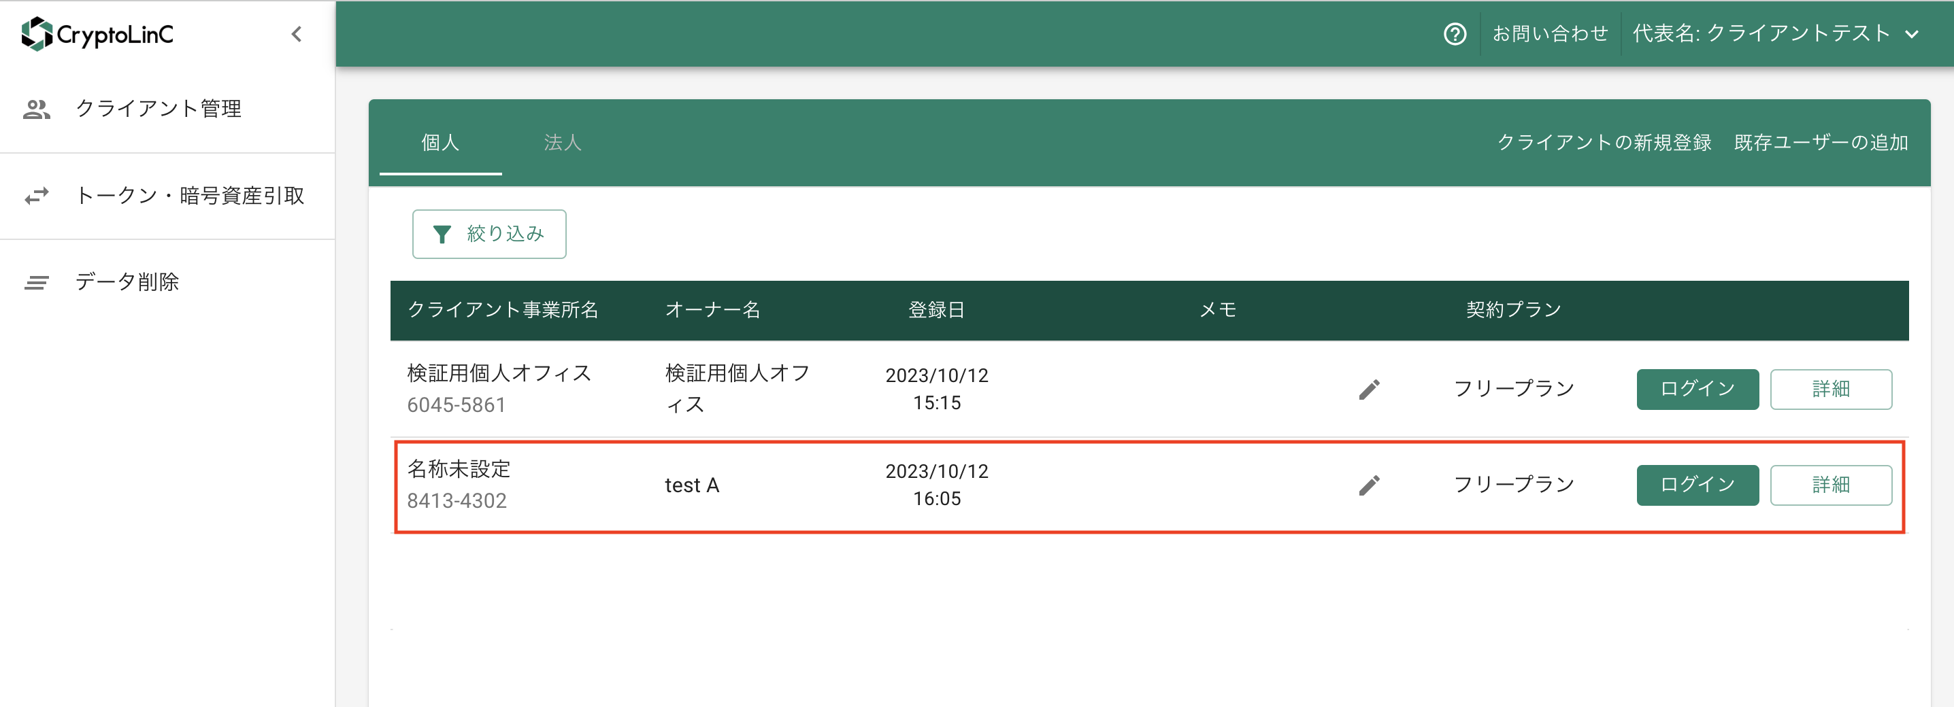Edit memo pencil for 名称未設定 row

click(1369, 485)
